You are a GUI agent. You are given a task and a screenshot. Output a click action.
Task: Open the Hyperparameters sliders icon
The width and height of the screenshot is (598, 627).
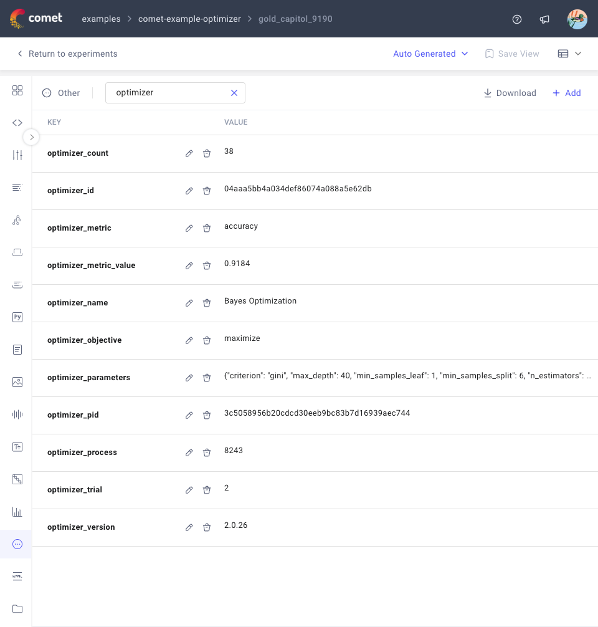click(17, 155)
